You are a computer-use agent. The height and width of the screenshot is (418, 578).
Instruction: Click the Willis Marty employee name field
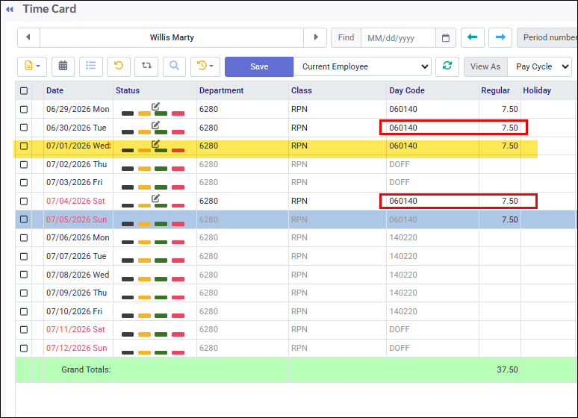pos(172,37)
